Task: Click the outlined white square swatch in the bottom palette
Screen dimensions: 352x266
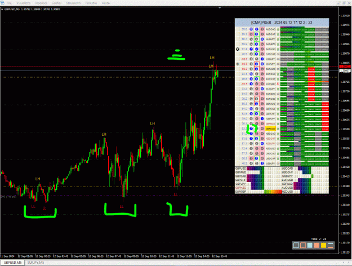Action: point(296,245)
